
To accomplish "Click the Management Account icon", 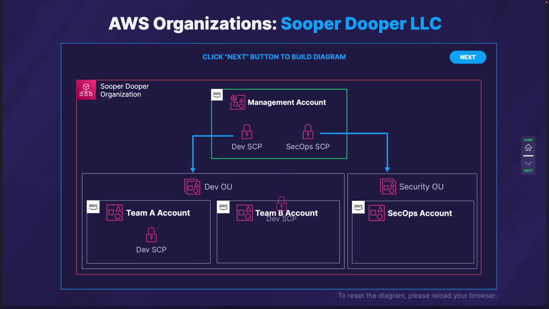I will [238, 102].
